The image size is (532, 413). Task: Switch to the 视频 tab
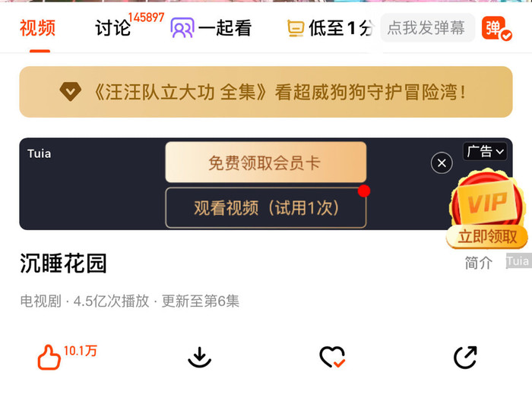tap(38, 28)
